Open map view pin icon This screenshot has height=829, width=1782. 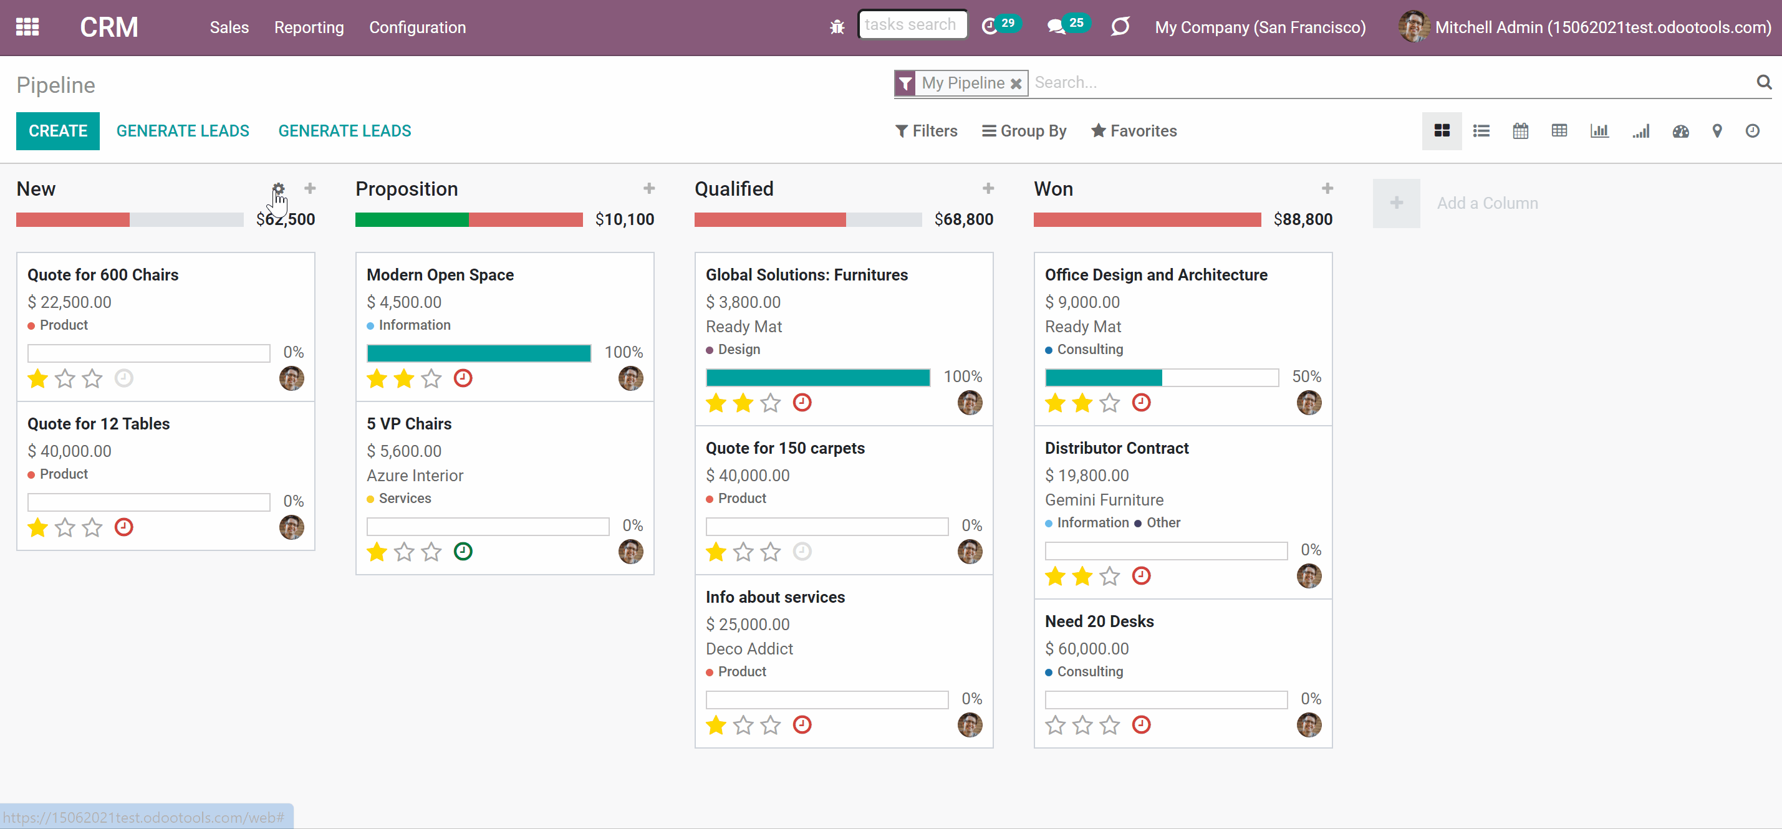(x=1717, y=131)
